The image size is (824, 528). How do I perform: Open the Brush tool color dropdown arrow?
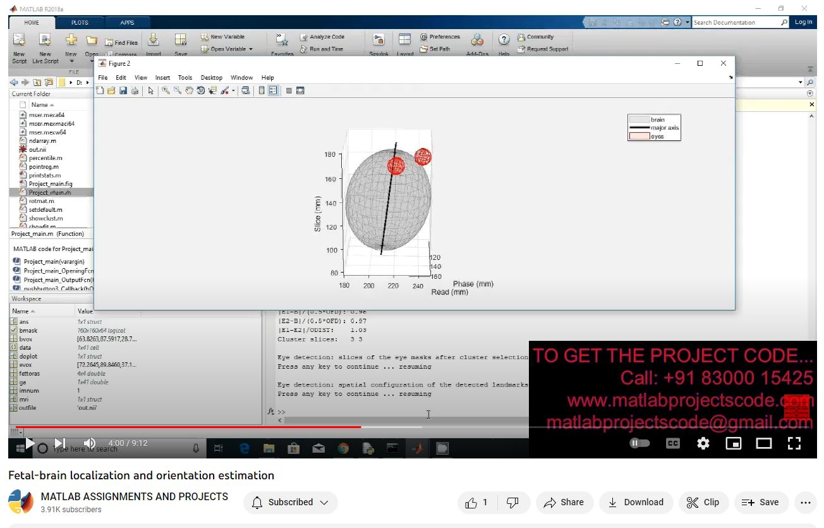[233, 91]
